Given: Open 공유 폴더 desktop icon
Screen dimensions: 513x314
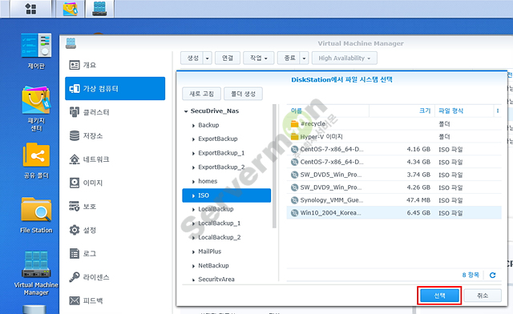Looking at the screenshot, I should (x=36, y=161).
